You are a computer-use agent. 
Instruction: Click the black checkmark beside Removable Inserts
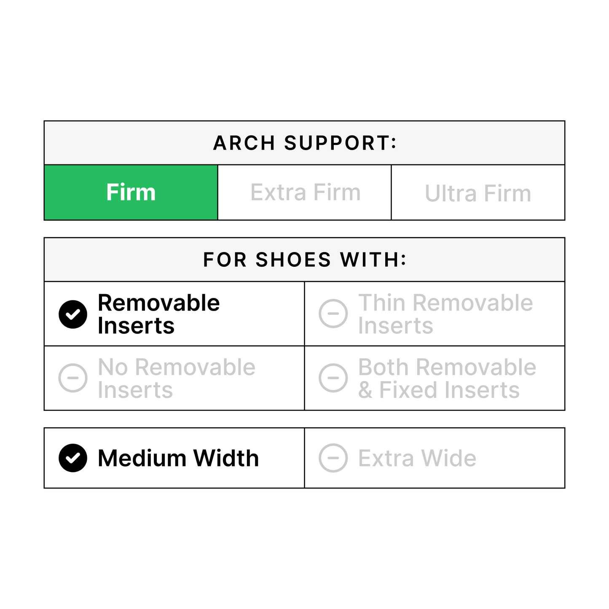point(73,314)
